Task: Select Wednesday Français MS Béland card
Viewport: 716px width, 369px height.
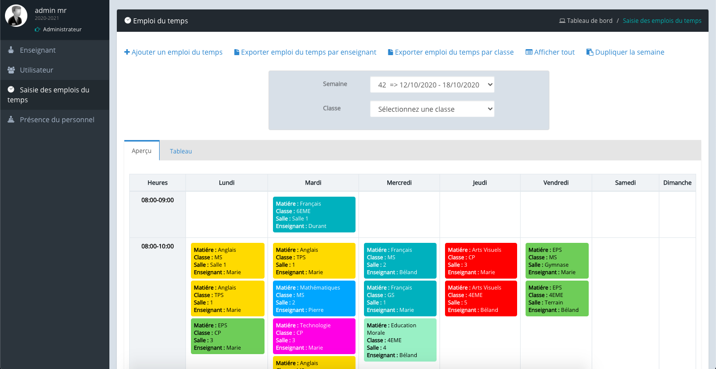Action: 400,261
